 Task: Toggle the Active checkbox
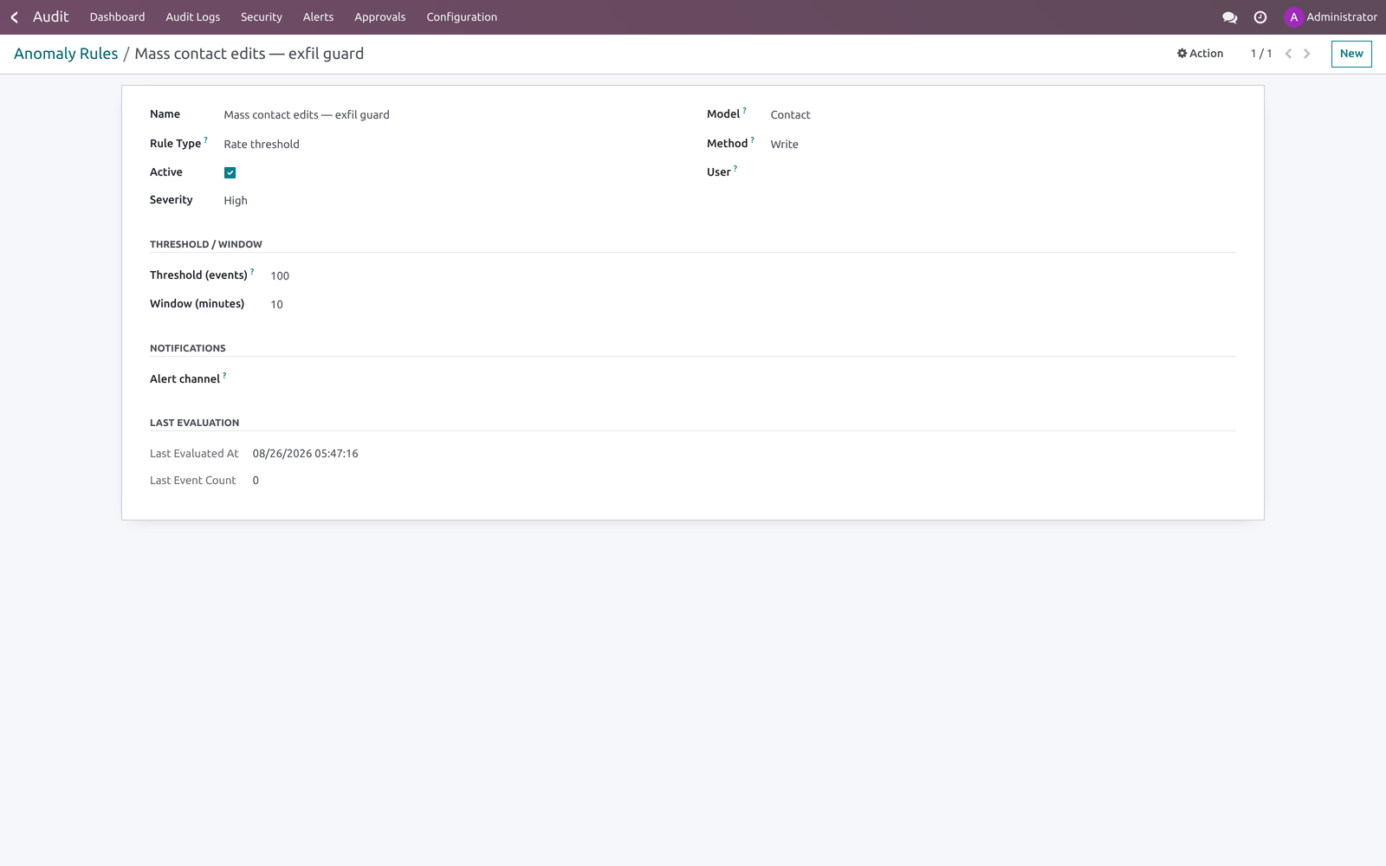click(230, 172)
